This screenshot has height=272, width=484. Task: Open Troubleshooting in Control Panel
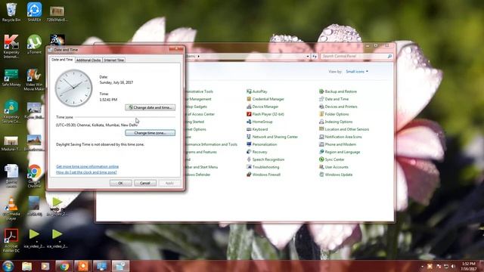pos(262,167)
